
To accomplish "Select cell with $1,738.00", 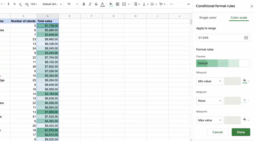I will (x=48, y=25).
